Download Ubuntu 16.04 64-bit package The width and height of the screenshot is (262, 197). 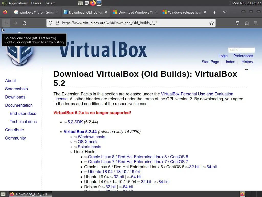click(136, 177)
